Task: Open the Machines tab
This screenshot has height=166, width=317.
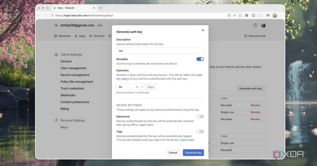Action: click(x=62, y=36)
